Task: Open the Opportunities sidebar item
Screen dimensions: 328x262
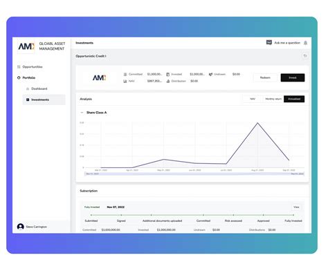Action: [x=33, y=67]
